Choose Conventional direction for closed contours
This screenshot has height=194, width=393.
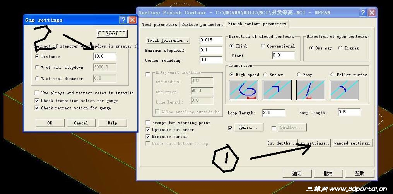tap(263, 46)
